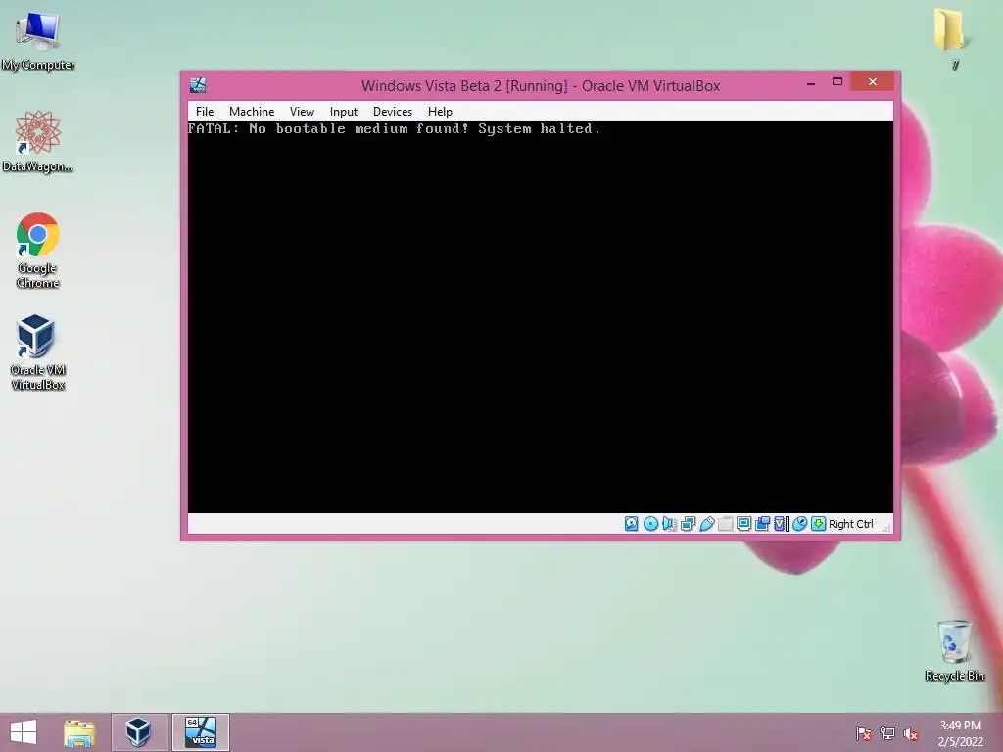Click the green keyboard capture arrow icon
The width and height of the screenshot is (1003, 752).
[818, 524]
